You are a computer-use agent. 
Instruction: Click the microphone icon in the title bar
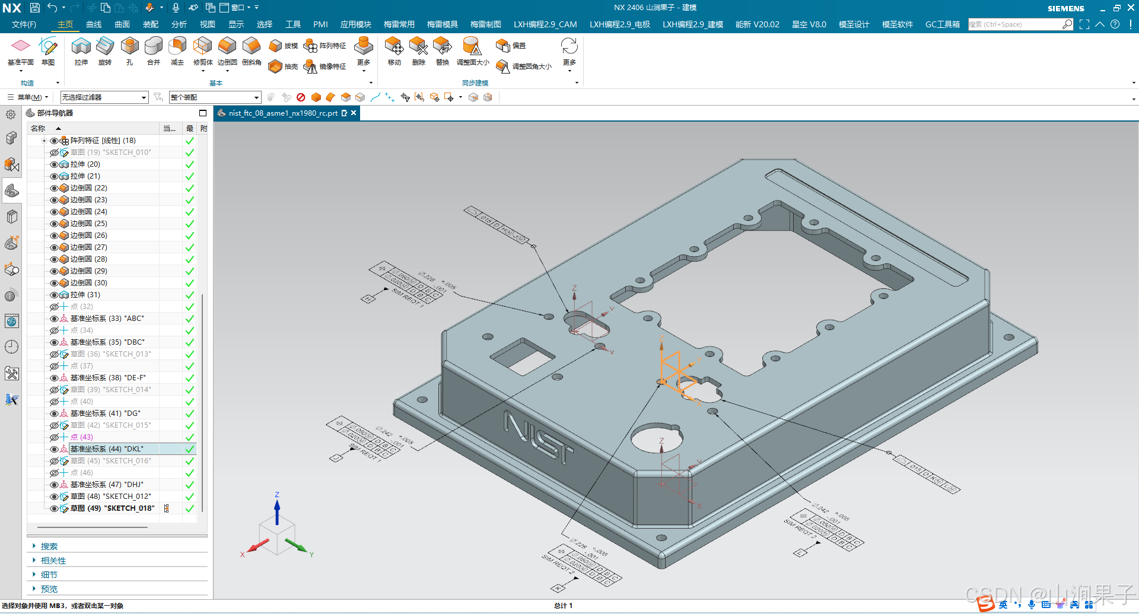(x=176, y=8)
